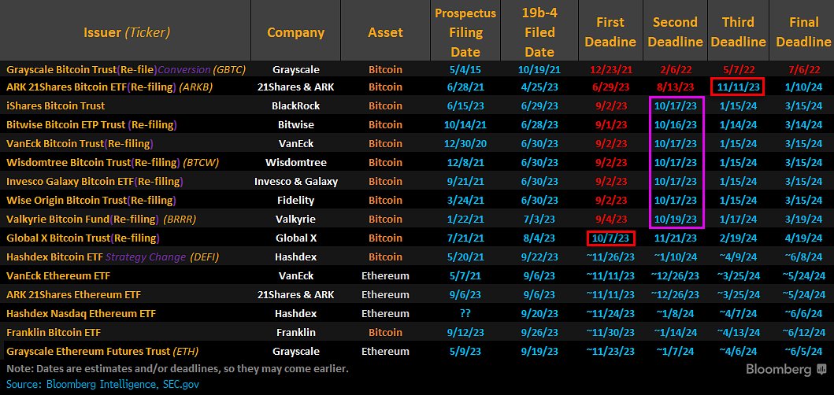The width and height of the screenshot is (834, 395).
Task: Select the red-boxed 10/7/23 Global X deadline
Action: [x=610, y=238]
